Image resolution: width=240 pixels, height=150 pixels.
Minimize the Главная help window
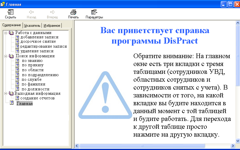pos(224,4)
